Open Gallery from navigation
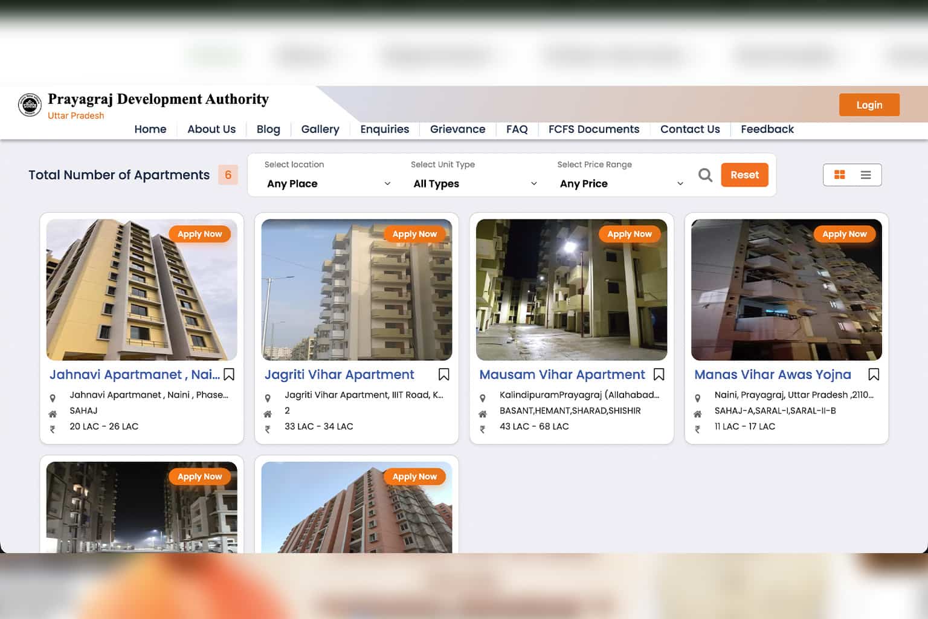 (x=320, y=129)
